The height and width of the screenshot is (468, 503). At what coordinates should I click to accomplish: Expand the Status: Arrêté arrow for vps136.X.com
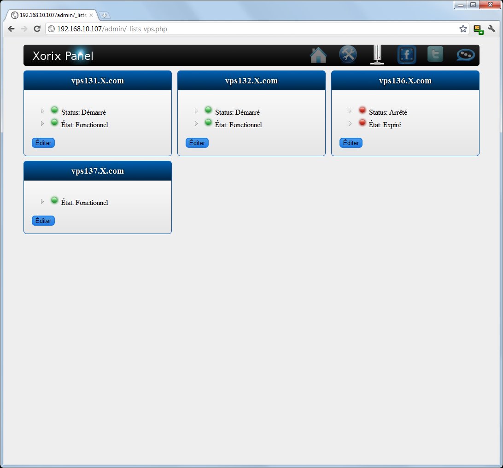(x=350, y=111)
